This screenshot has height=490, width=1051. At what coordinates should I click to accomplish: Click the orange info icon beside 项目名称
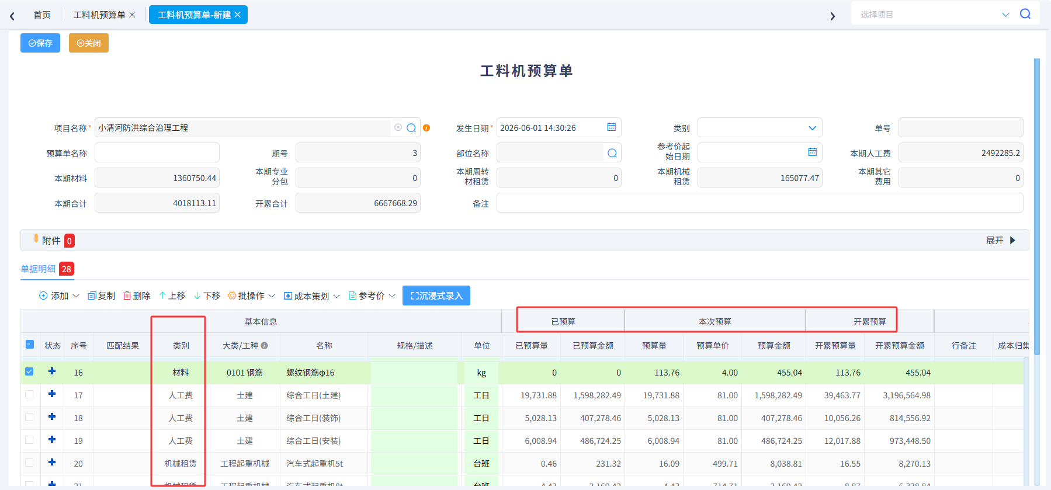[426, 128]
